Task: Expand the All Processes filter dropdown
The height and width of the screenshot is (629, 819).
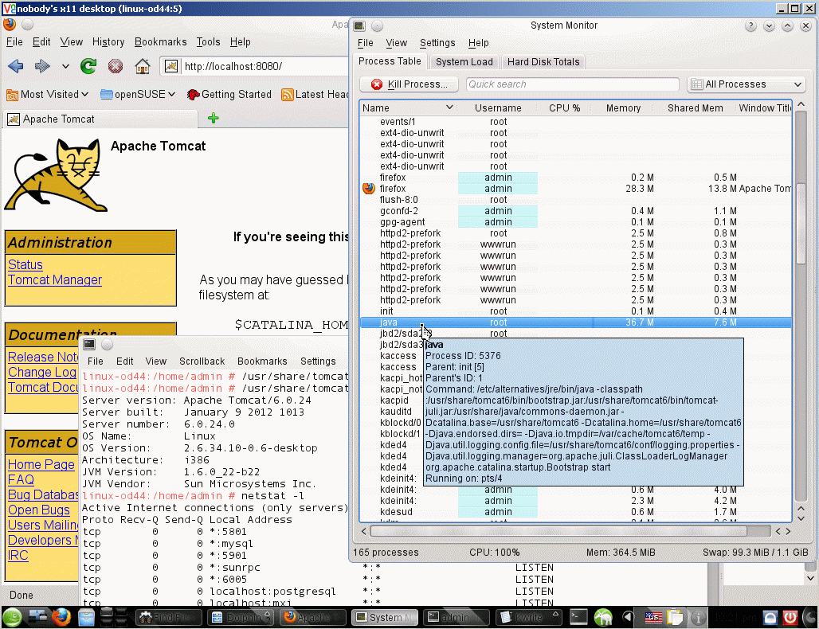Action: (x=746, y=84)
